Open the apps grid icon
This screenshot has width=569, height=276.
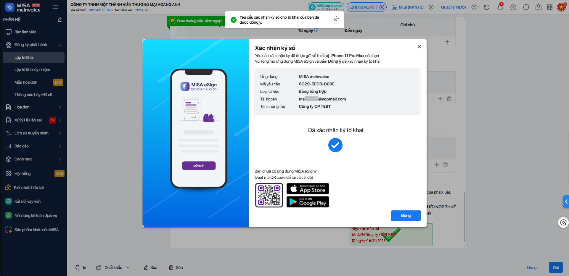pyautogui.click(x=550, y=7)
